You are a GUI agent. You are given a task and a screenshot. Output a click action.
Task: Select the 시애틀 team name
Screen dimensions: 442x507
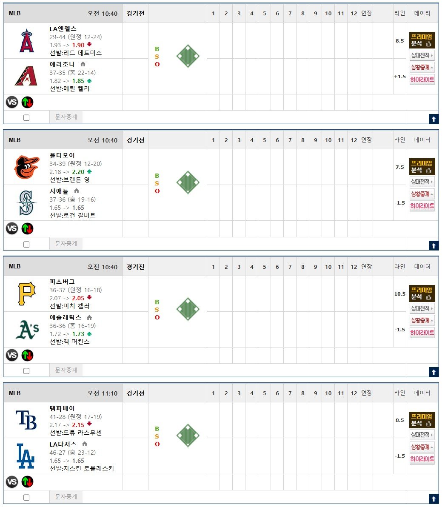59,191
